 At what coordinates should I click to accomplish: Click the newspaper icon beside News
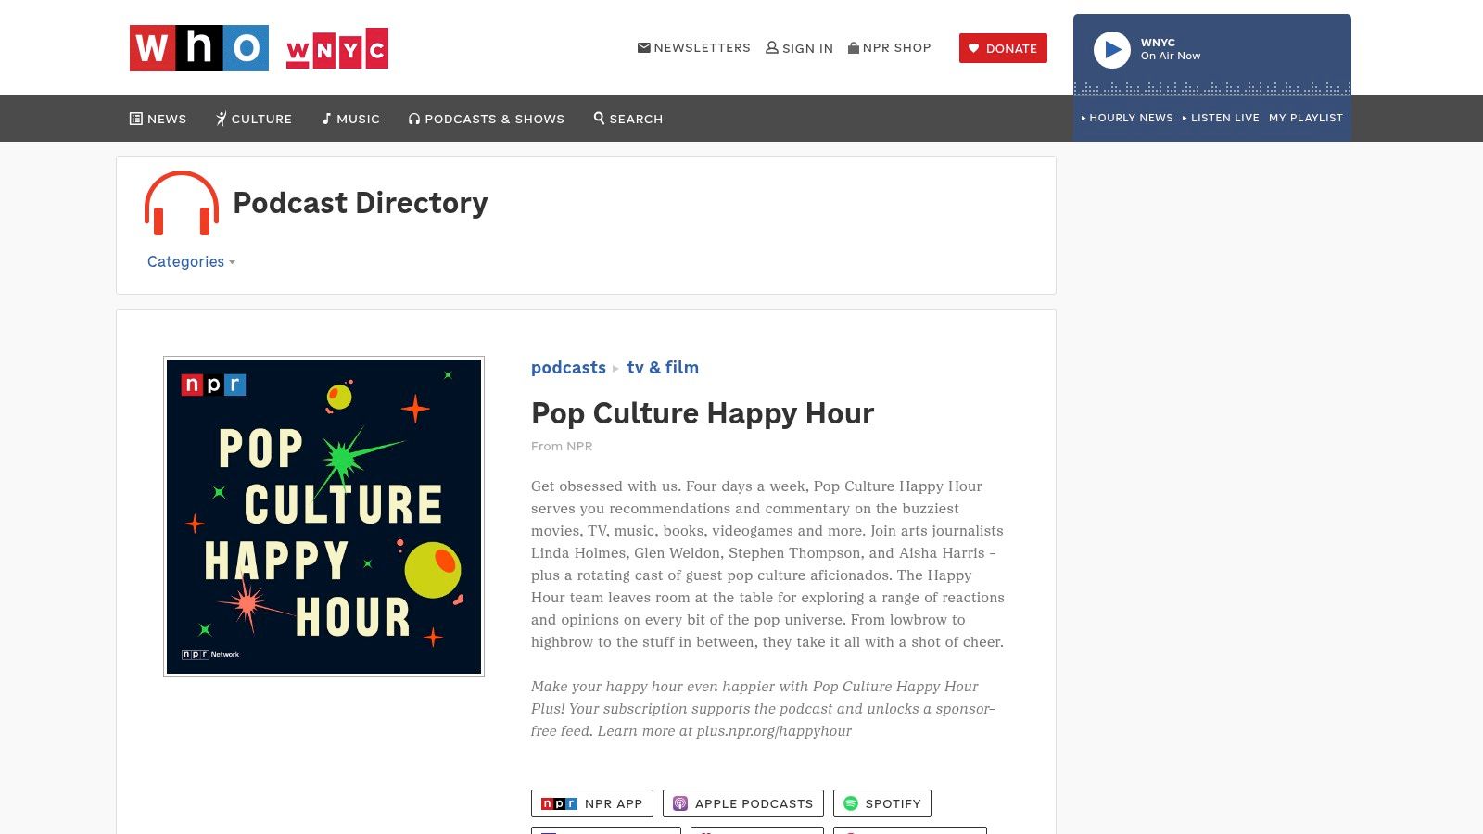(x=135, y=119)
